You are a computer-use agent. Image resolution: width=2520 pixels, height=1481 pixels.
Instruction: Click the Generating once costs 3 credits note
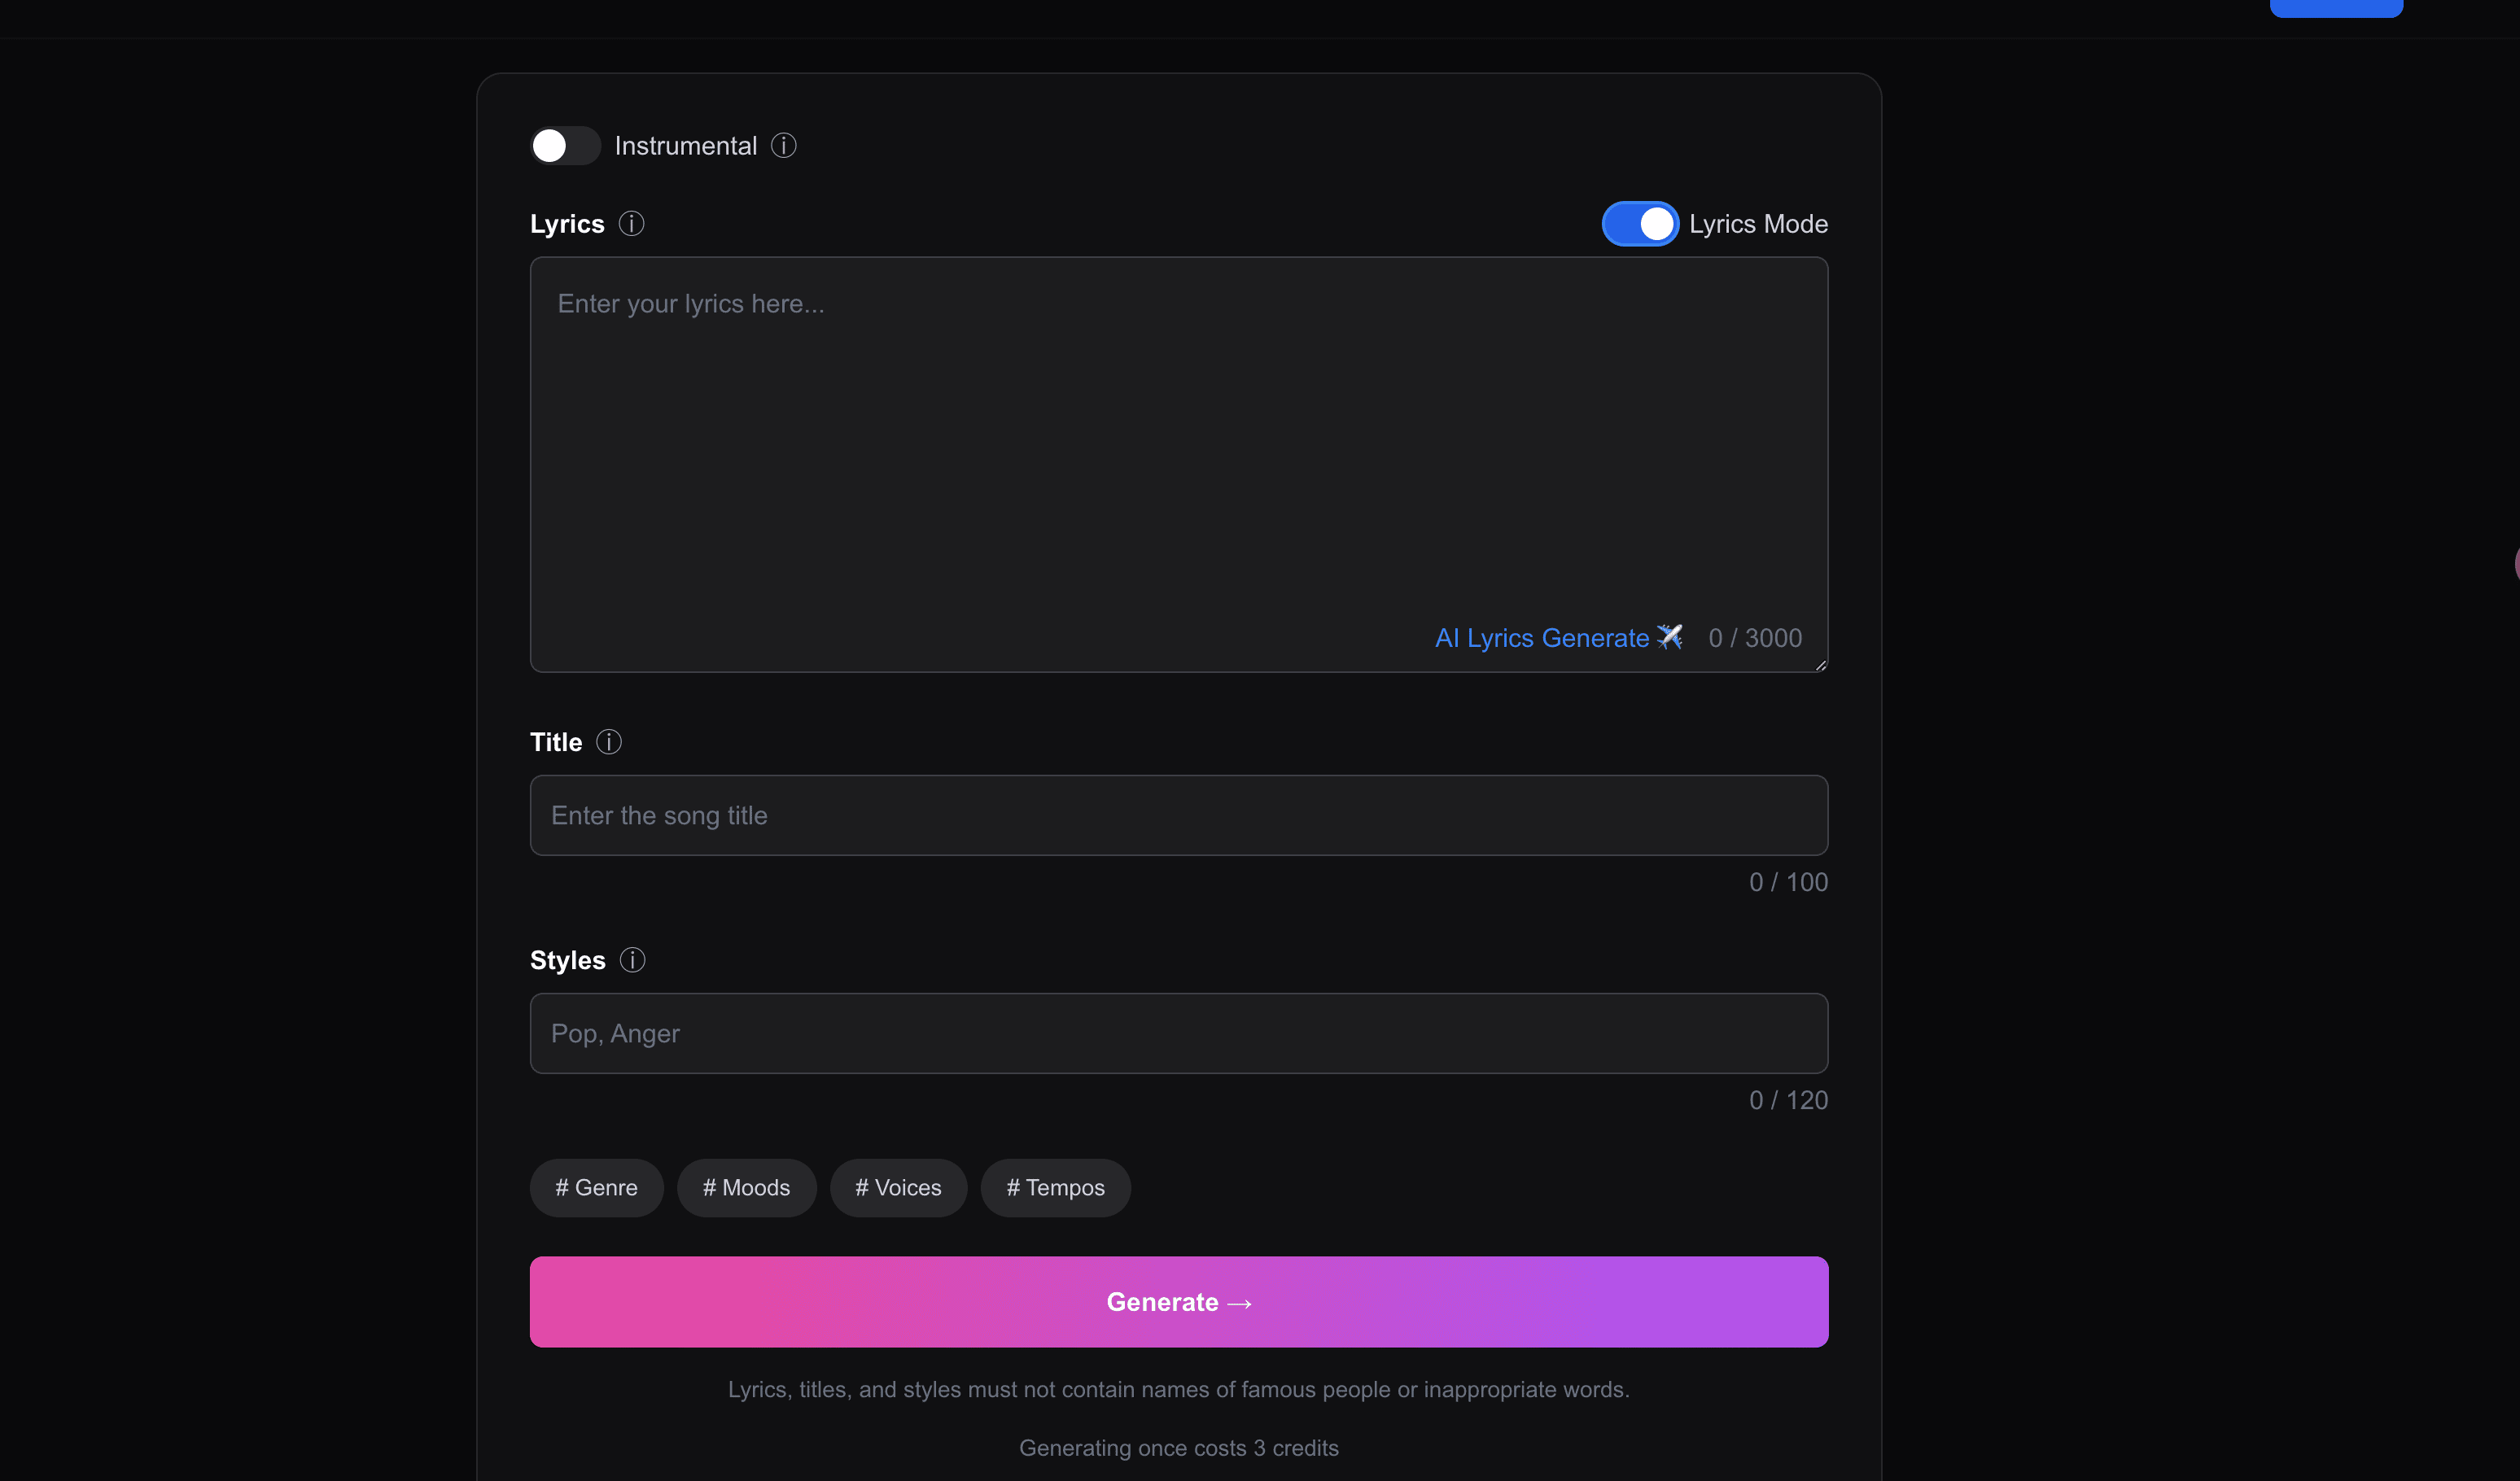pyautogui.click(x=1179, y=1448)
